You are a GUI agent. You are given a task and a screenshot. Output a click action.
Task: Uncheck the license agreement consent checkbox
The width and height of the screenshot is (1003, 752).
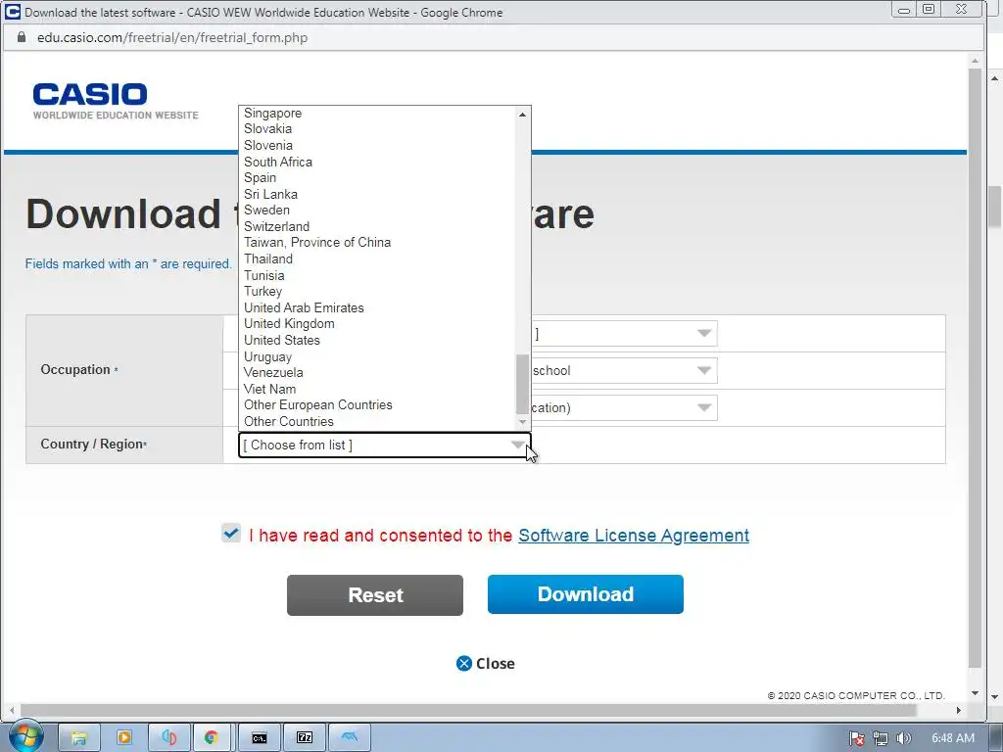231,533
